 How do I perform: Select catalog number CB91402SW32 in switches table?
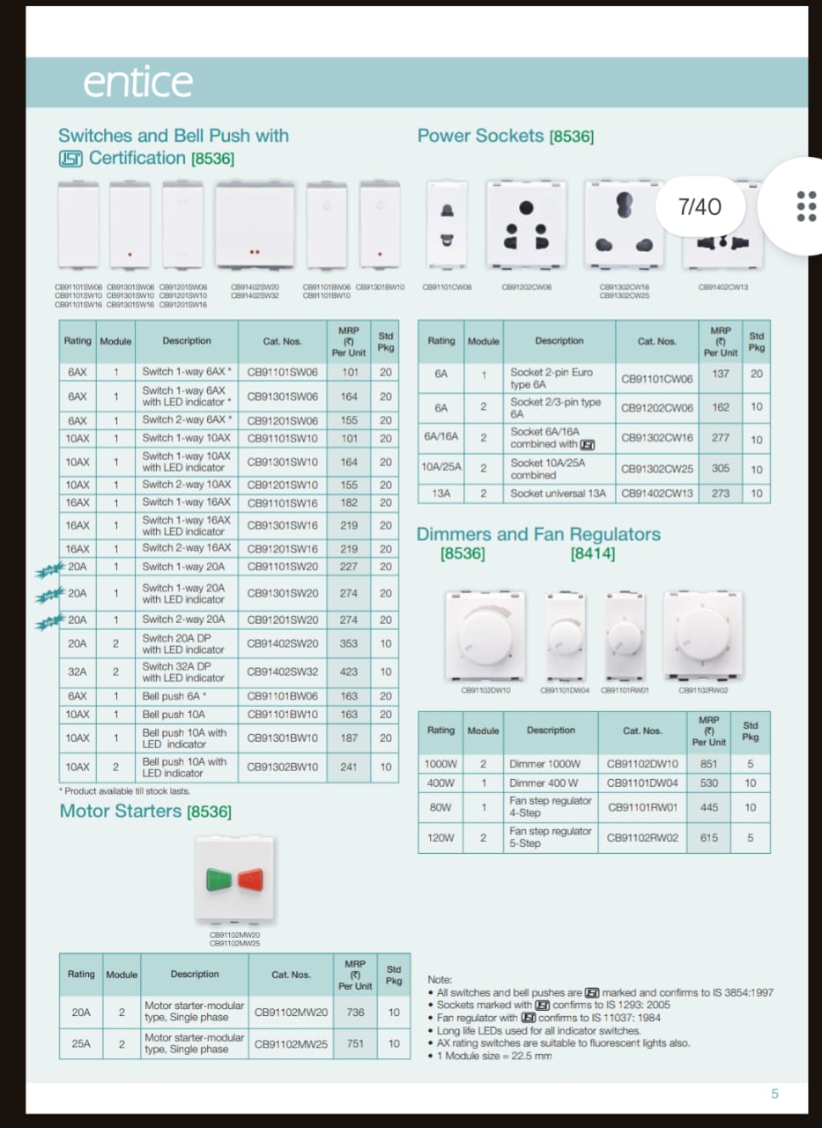pyautogui.click(x=282, y=672)
